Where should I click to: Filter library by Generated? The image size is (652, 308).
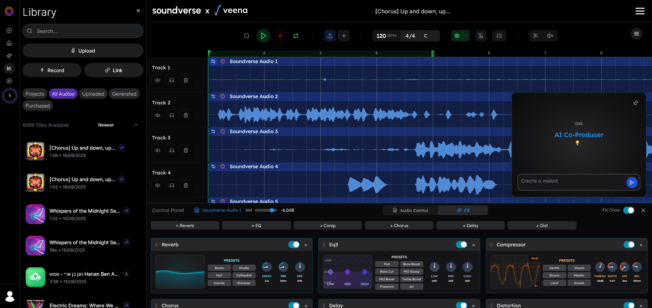point(124,94)
